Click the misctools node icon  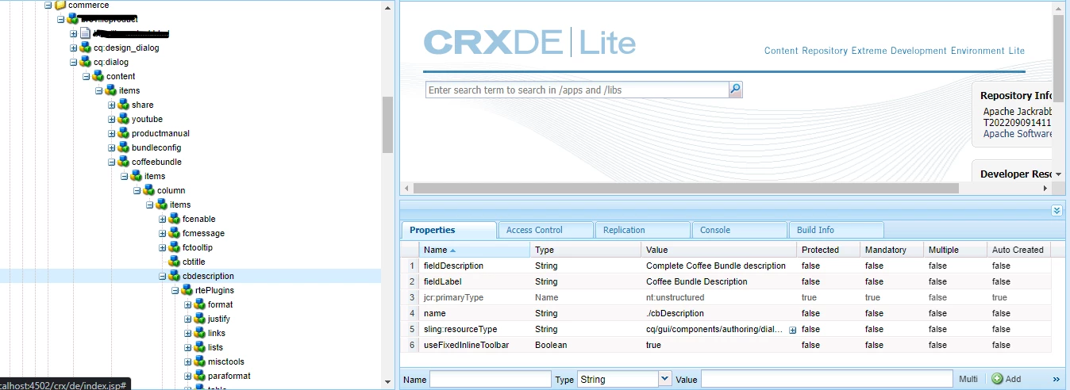(x=200, y=361)
